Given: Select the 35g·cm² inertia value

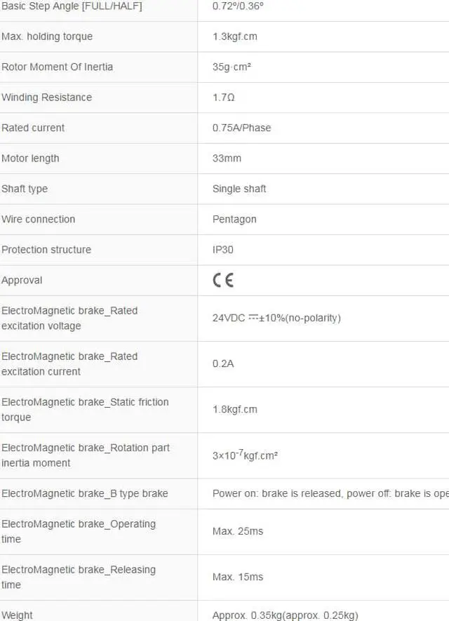Looking at the screenshot, I should point(232,67).
